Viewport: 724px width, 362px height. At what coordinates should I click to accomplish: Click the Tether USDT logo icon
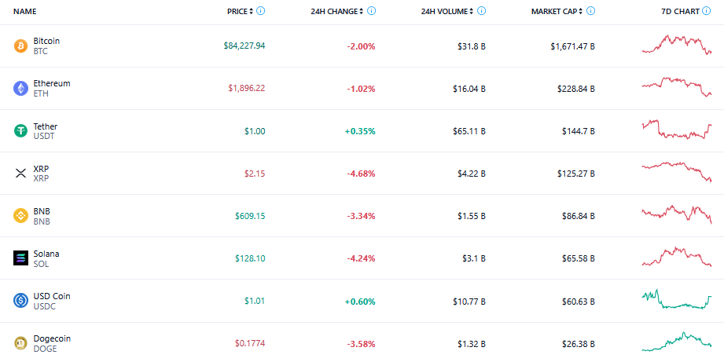click(20, 131)
